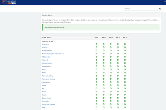Click Appointments' Mar 24 status icon
The width and height of the screenshot is (166, 110).
[111, 66]
